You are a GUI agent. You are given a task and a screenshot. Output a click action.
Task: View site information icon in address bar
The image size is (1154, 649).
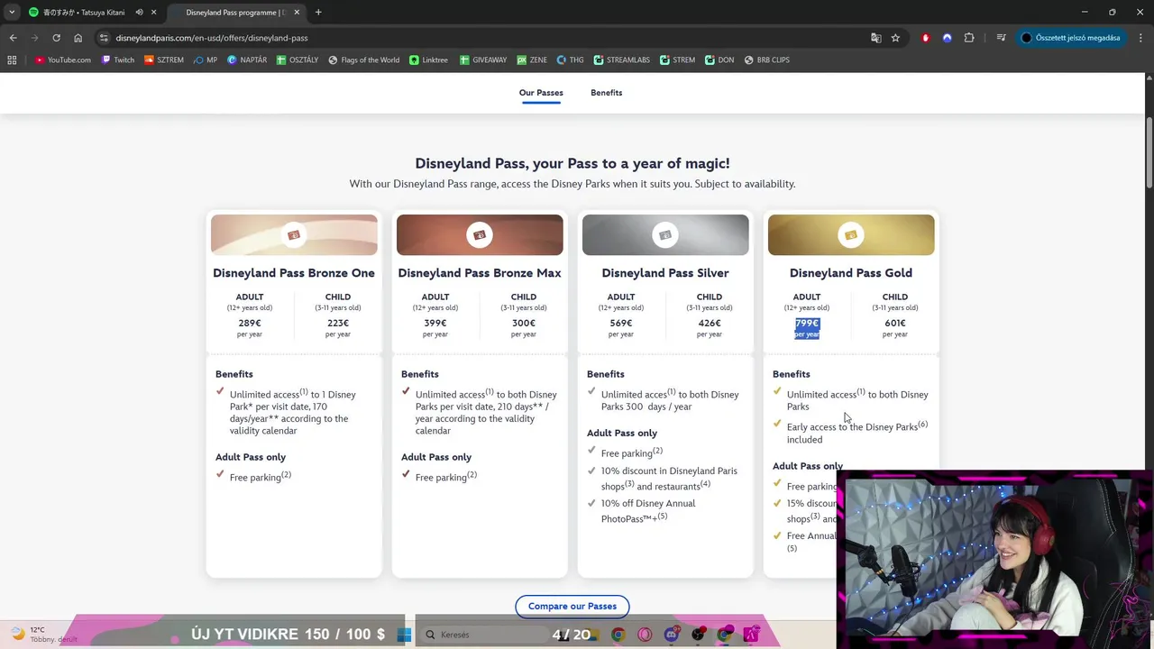(104, 38)
